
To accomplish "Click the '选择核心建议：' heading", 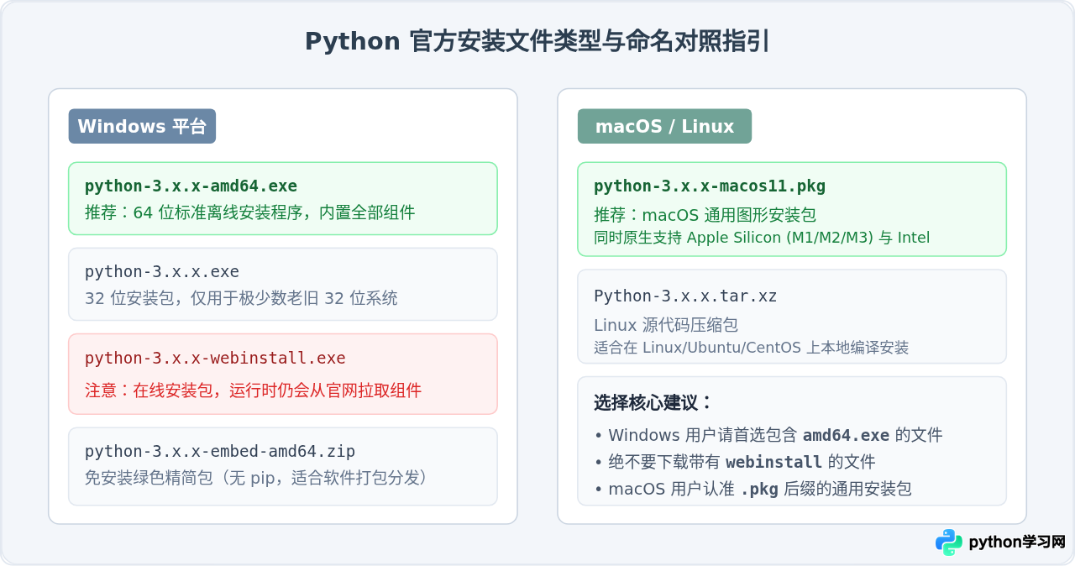I will tap(653, 402).
